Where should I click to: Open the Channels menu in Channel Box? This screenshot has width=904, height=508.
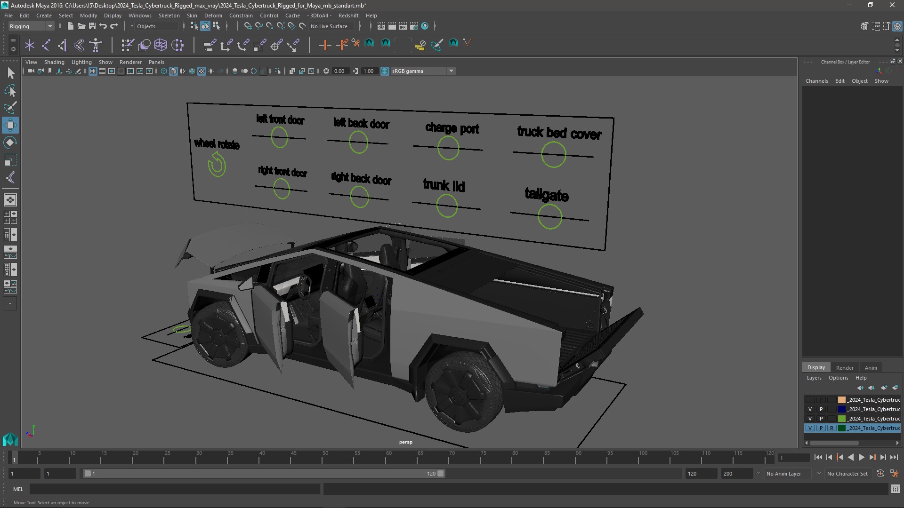coord(816,81)
